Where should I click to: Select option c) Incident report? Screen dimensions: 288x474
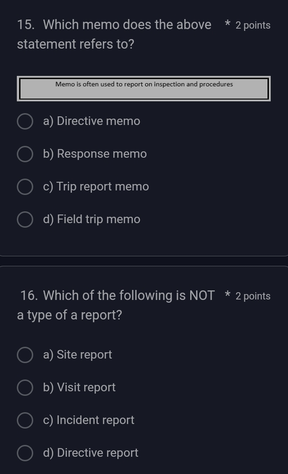coord(25,420)
